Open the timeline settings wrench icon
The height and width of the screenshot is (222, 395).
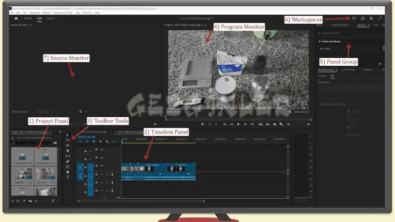tap(107, 142)
